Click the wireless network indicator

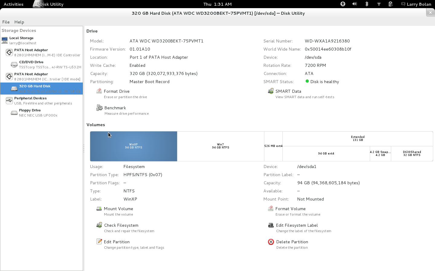pyautogui.click(x=379, y=4)
